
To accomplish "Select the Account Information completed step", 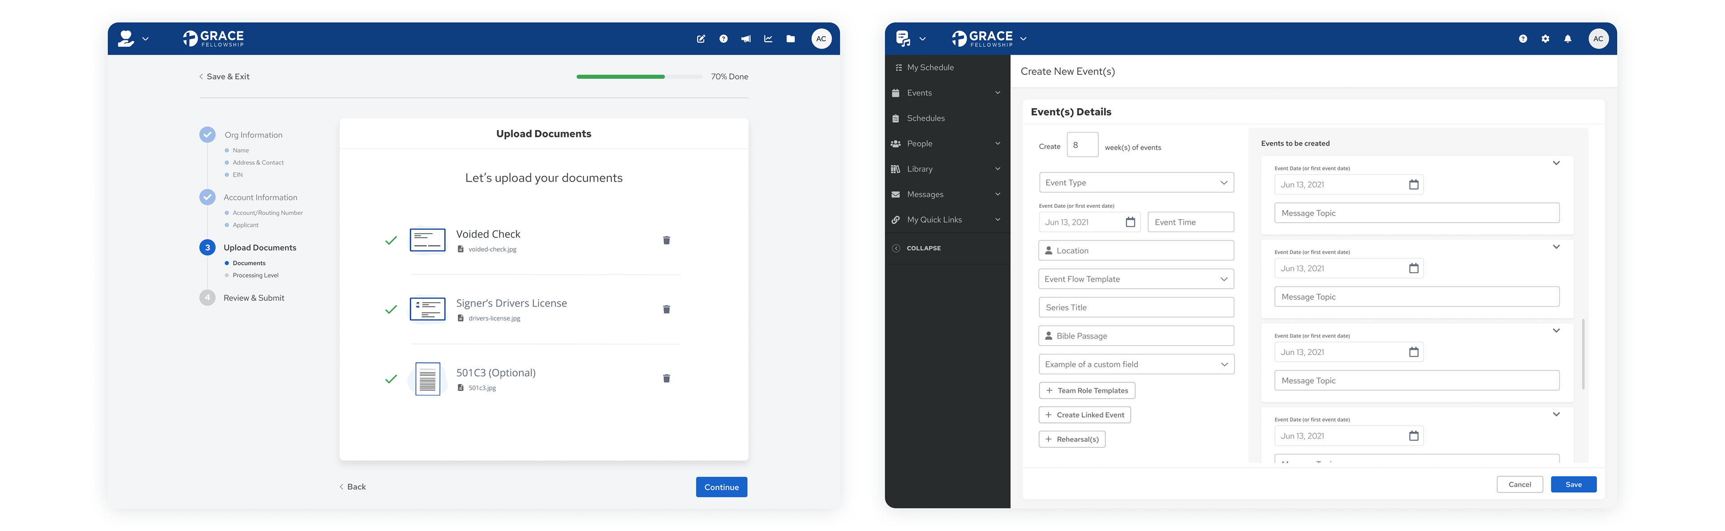I will [x=260, y=197].
